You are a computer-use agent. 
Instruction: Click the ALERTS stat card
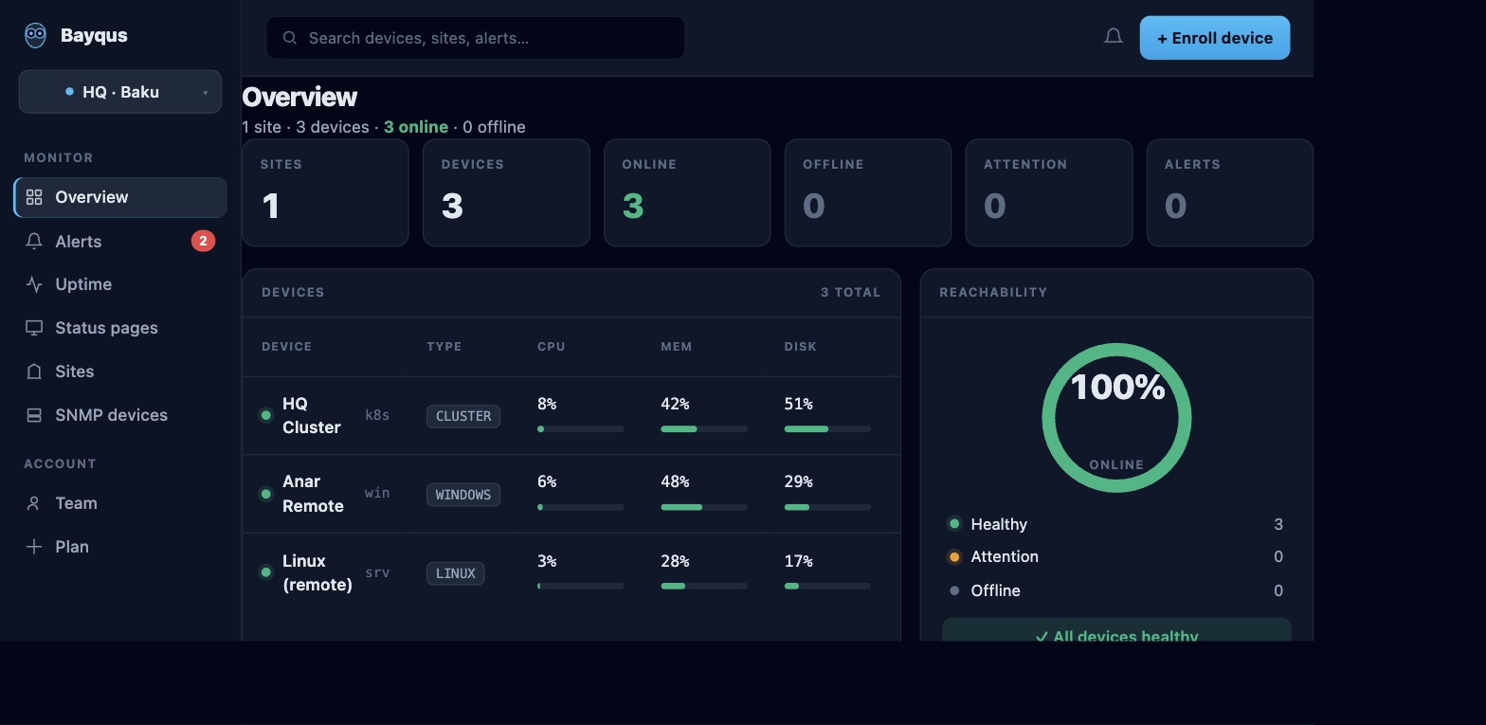(1230, 192)
